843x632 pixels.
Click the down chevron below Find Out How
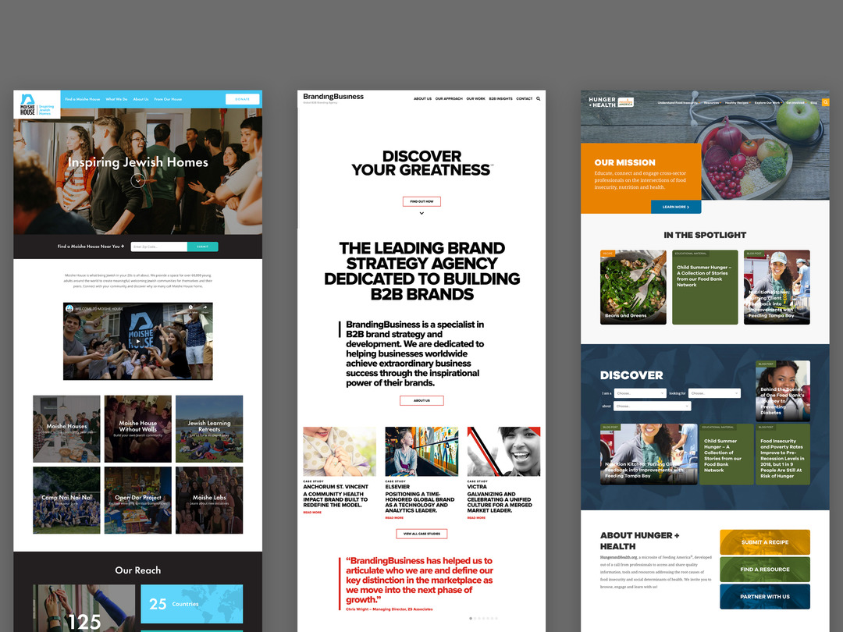click(421, 213)
